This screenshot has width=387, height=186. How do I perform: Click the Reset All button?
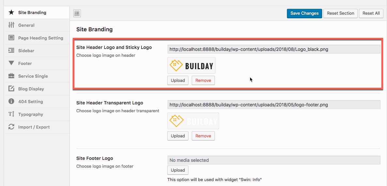(x=371, y=13)
